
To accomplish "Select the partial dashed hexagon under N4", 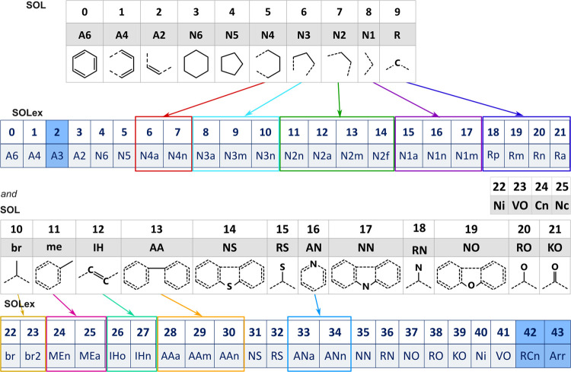I will (x=268, y=64).
